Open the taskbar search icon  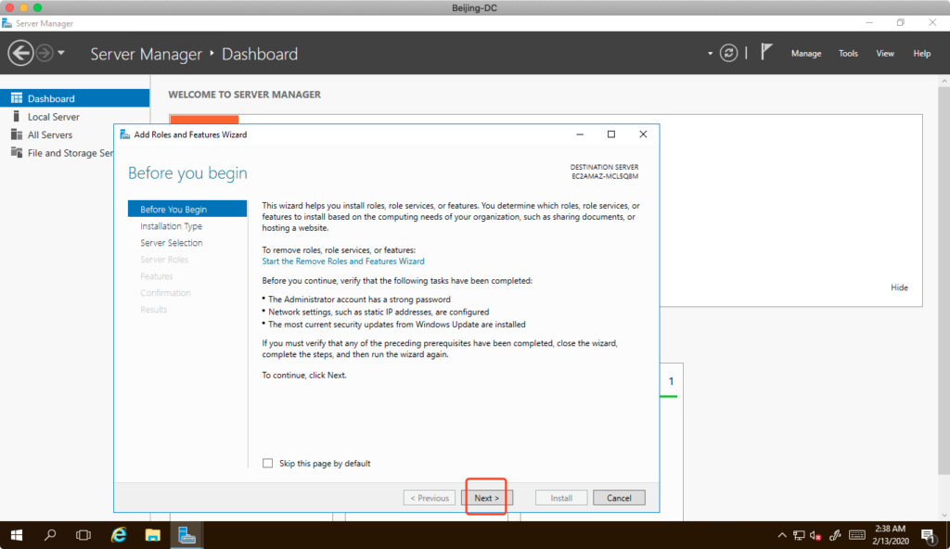tap(50, 535)
